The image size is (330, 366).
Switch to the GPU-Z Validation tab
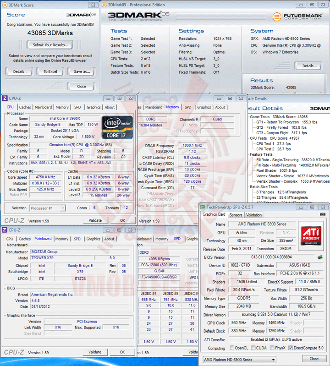(x=253, y=215)
